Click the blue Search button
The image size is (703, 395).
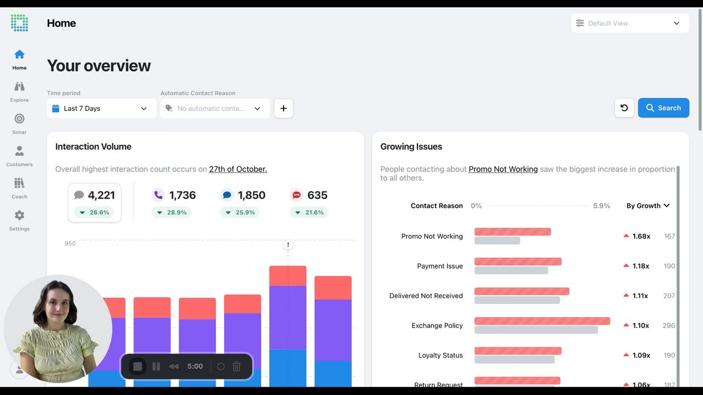(x=663, y=108)
